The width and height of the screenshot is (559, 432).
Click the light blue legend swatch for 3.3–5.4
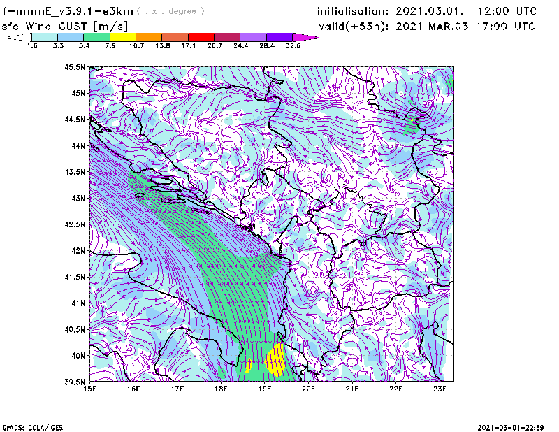click(x=71, y=37)
